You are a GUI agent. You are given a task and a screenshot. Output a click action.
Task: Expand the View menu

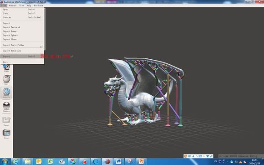tap(21, 5)
